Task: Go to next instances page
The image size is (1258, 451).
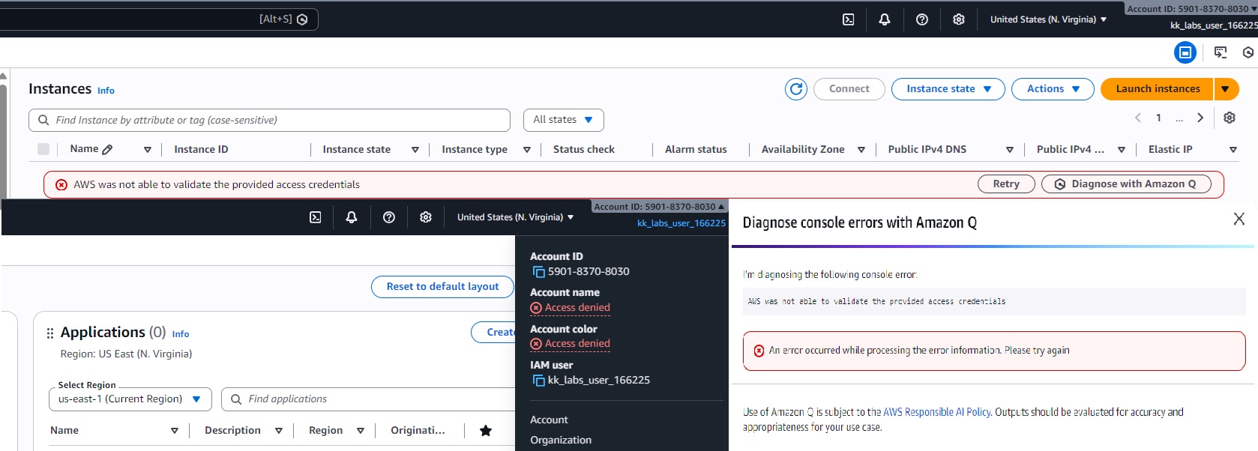Action: [1200, 118]
